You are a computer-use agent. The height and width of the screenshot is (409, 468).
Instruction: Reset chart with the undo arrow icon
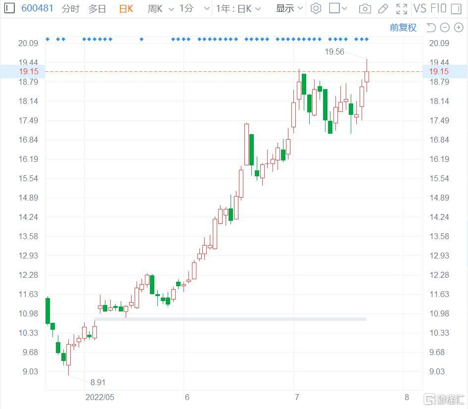point(431,28)
